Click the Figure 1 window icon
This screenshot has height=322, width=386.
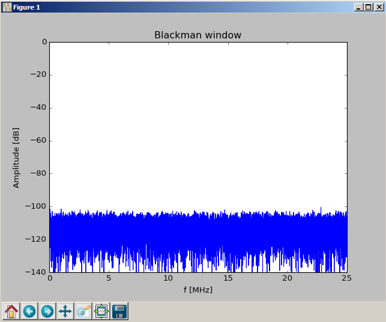7,7
